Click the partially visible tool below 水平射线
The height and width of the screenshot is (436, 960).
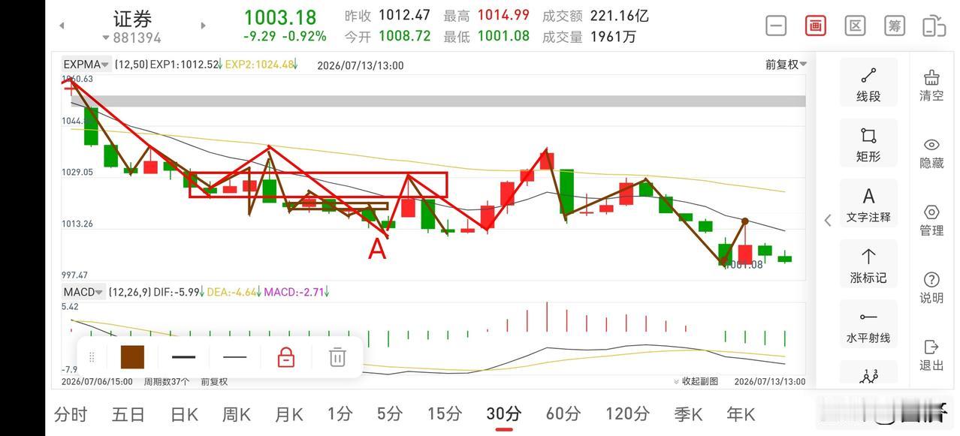868,374
